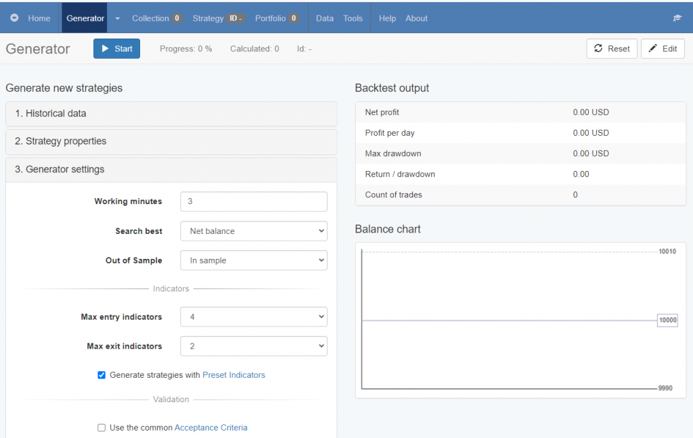Open the Data menu

click(x=325, y=18)
